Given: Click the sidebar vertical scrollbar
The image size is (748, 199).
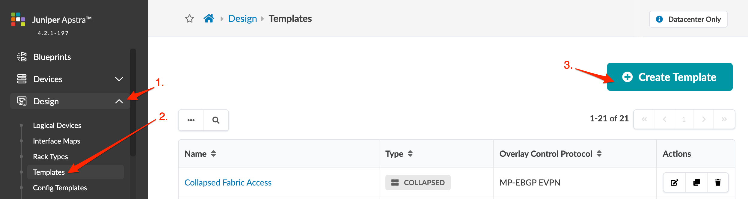Looking at the screenshot, I should click(133, 102).
